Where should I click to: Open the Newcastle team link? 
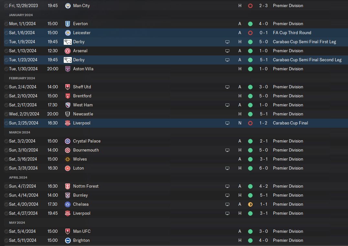(x=83, y=114)
